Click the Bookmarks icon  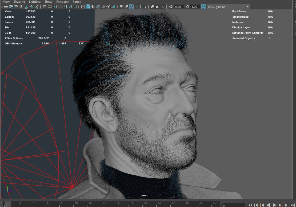[x=21, y=7]
